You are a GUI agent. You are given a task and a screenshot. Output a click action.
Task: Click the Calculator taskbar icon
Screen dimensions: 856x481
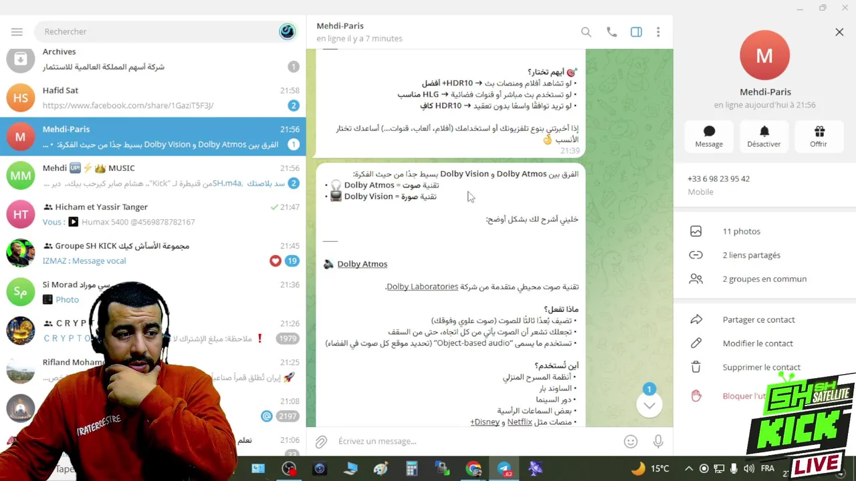click(x=412, y=469)
